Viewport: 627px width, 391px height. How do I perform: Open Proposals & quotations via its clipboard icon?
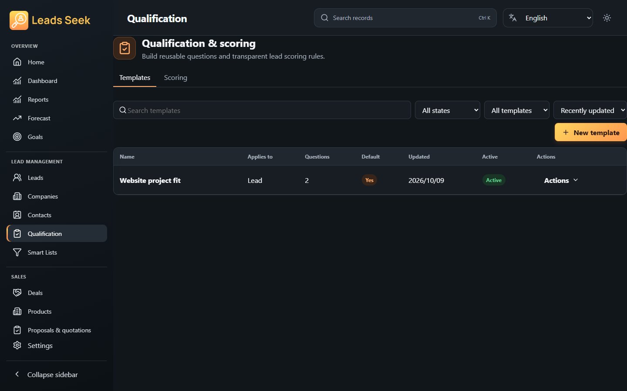(x=17, y=330)
